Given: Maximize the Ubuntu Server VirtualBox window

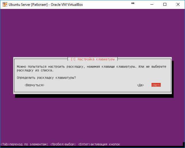Looking at the screenshot, I should coord(165,4).
